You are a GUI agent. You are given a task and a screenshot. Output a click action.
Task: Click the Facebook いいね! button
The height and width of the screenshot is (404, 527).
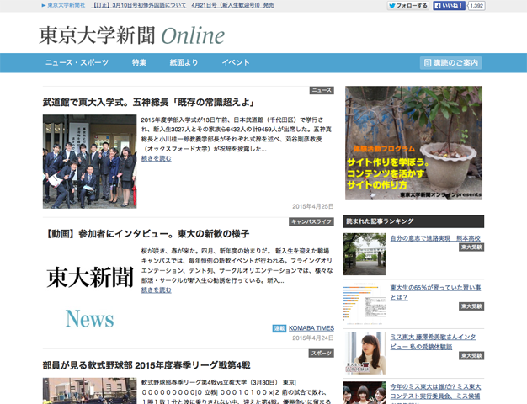(449, 6)
